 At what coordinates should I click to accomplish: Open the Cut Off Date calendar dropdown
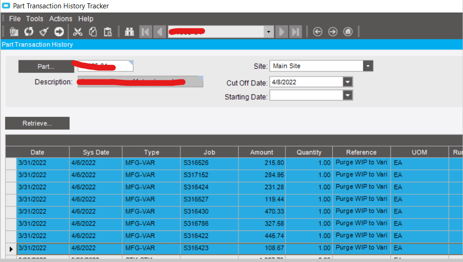(348, 82)
